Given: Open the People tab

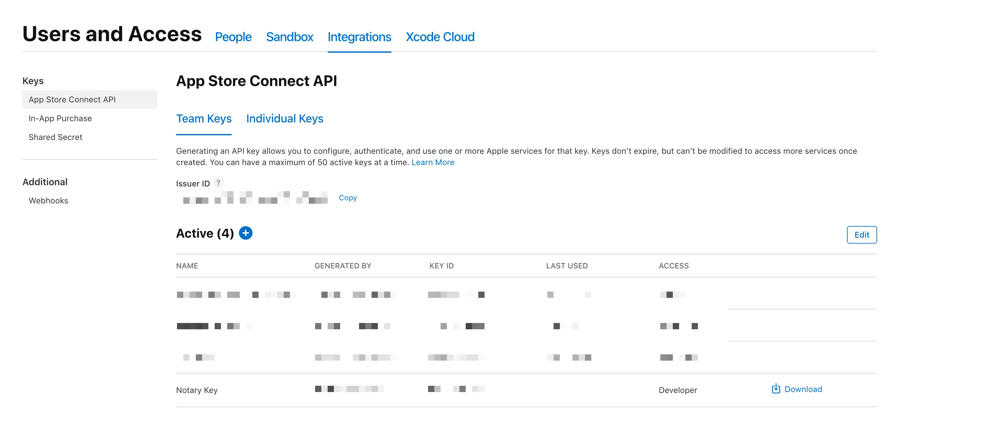Looking at the screenshot, I should click(233, 37).
